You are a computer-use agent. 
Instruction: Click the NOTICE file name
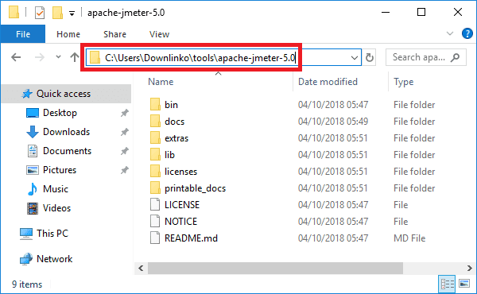tap(180, 222)
